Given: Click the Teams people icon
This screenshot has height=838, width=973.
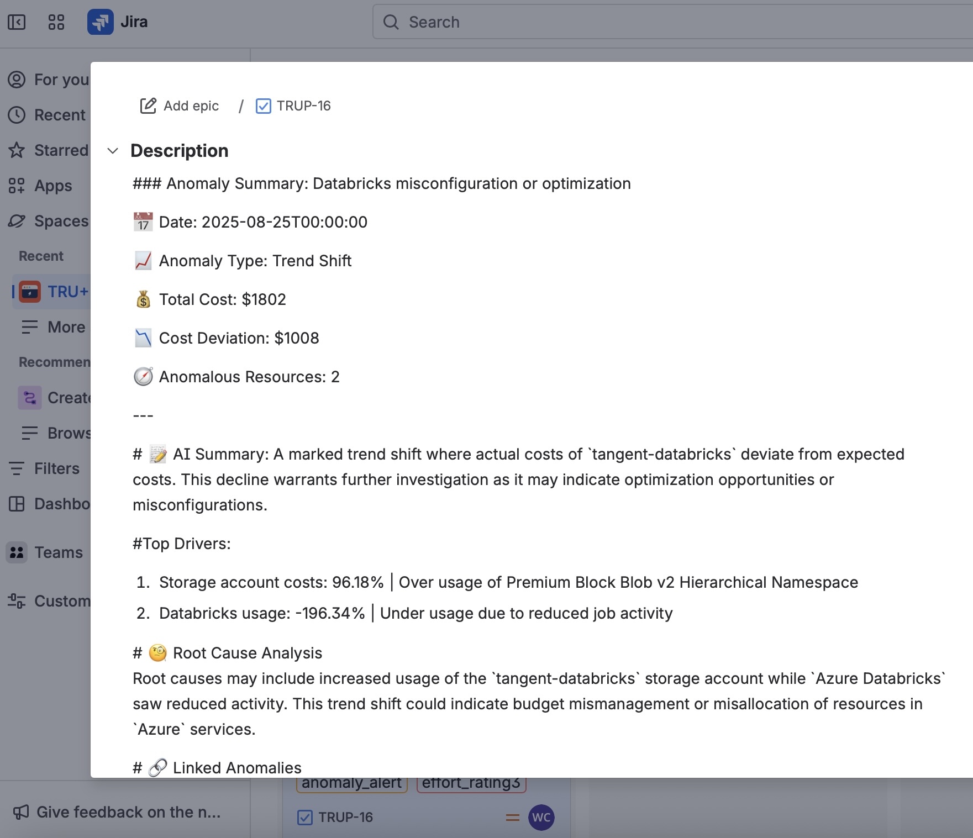Looking at the screenshot, I should pos(17,552).
